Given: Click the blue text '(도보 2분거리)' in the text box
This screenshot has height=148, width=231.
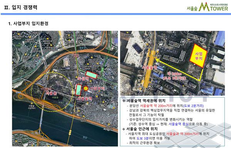Looking at the screenshot, I should [x=193, y=106].
